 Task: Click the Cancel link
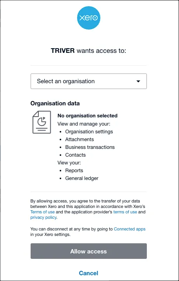click(x=89, y=273)
